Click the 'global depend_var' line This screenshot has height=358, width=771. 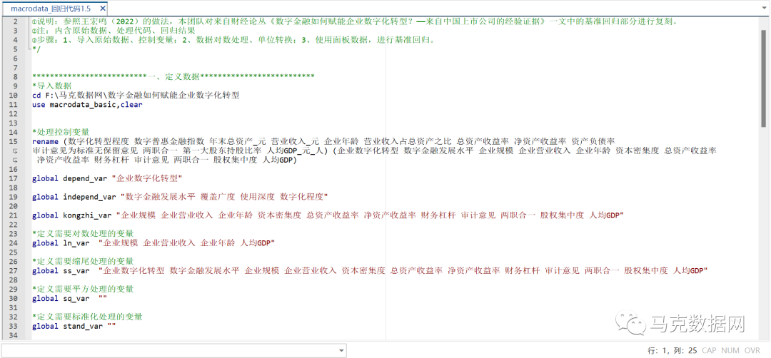click(x=106, y=178)
